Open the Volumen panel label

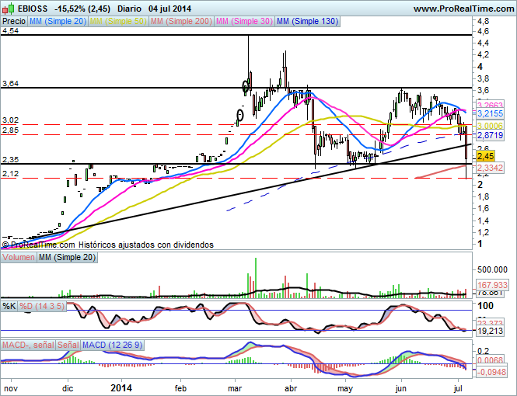(x=19, y=258)
